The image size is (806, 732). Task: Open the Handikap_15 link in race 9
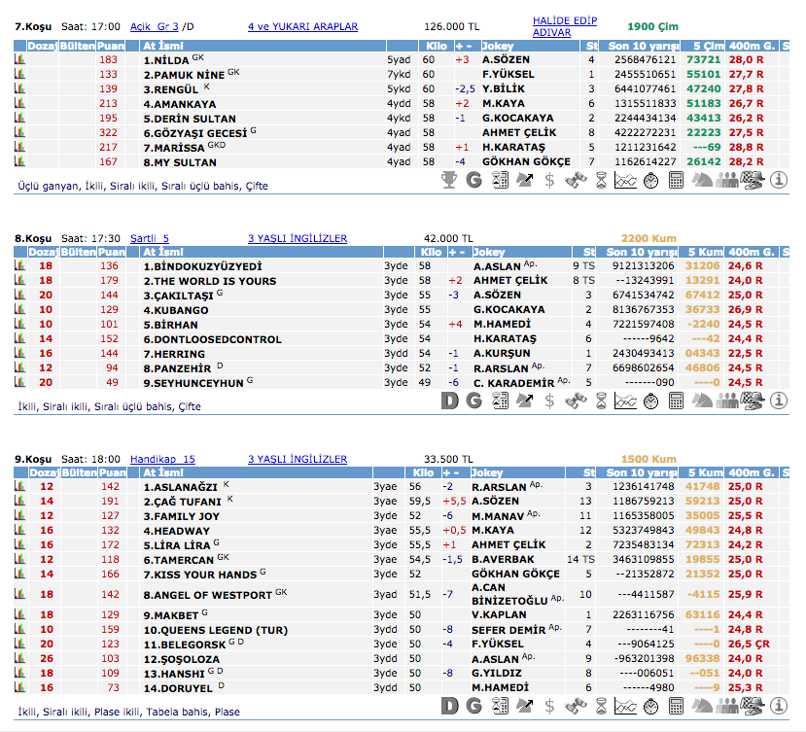coord(162,459)
